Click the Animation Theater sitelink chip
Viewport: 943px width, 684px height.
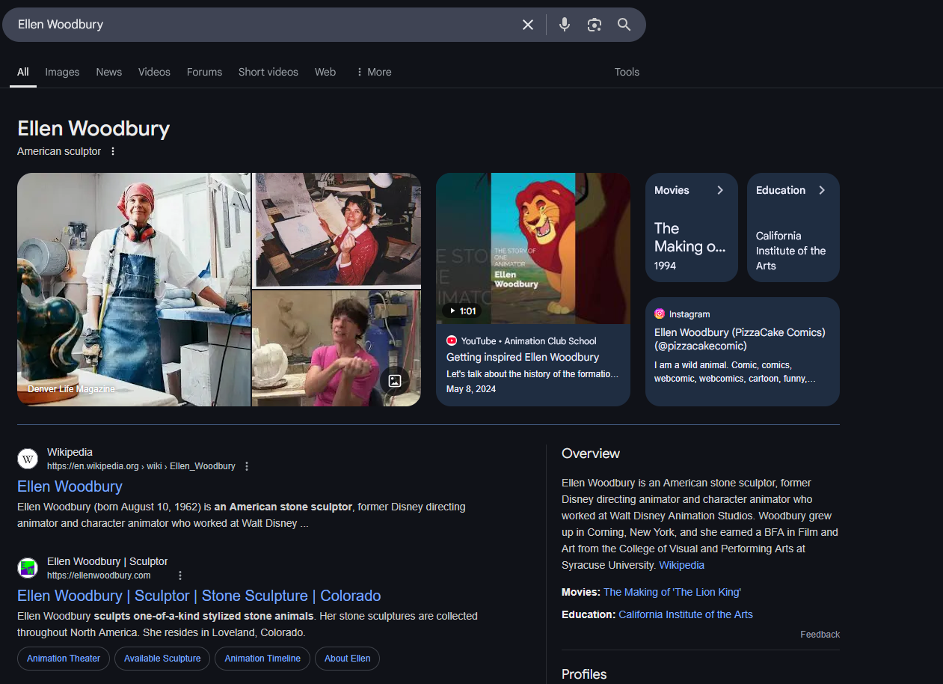tap(64, 659)
